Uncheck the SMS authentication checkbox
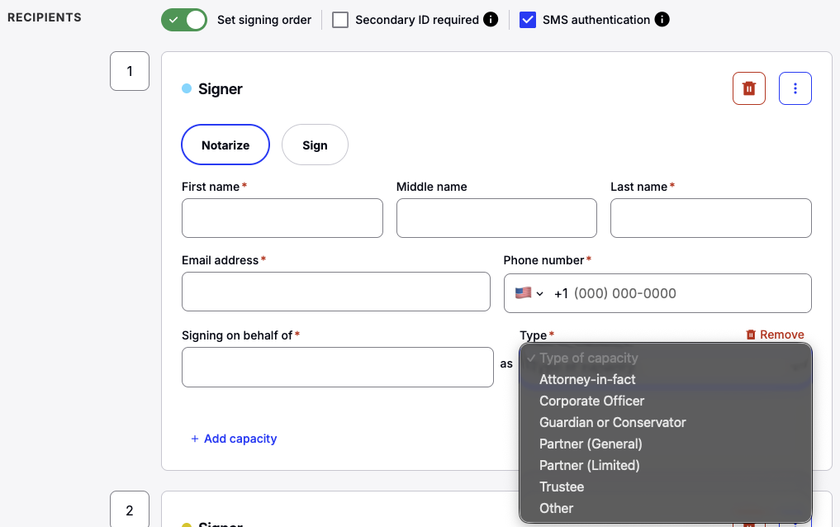Image resolution: width=840 pixels, height=527 pixels. (x=528, y=19)
